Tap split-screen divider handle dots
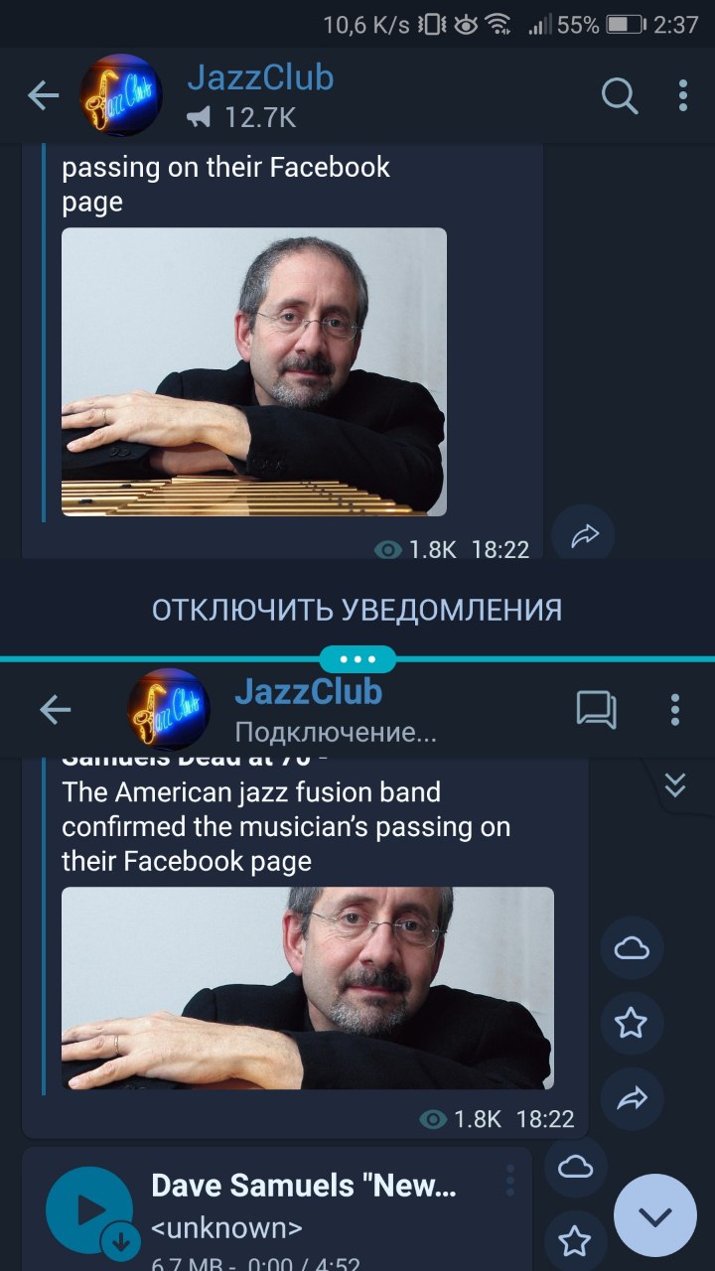 pos(357,659)
